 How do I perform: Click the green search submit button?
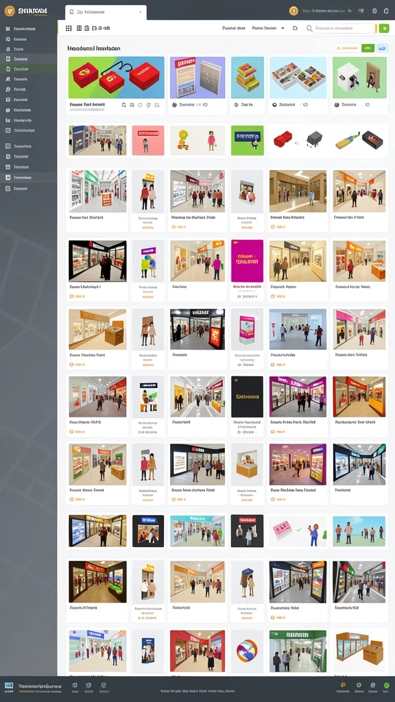(384, 28)
